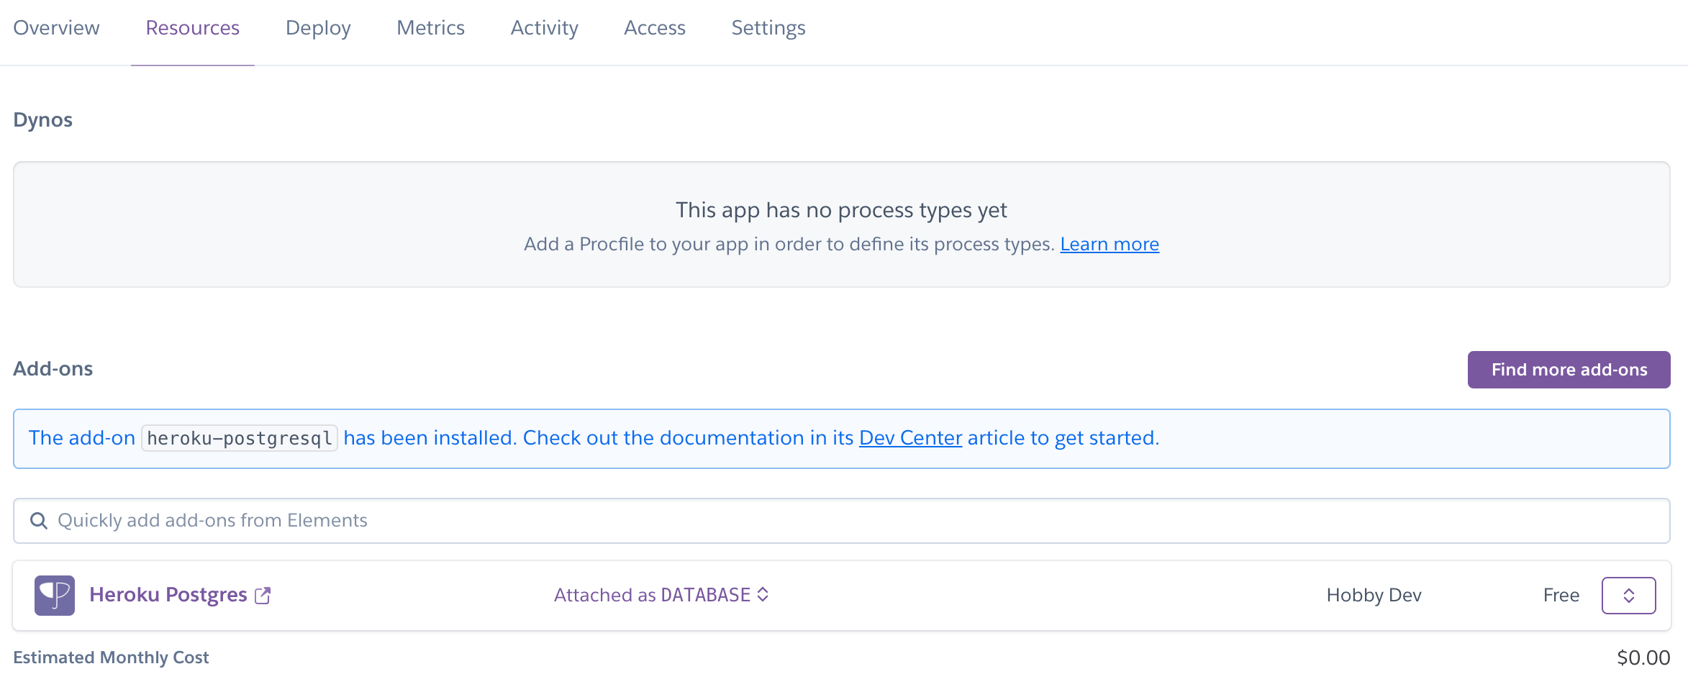Image resolution: width=1688 pixels, height=692 pixels.
Task: Open the Activity tab
Action: tap(544, 28)
